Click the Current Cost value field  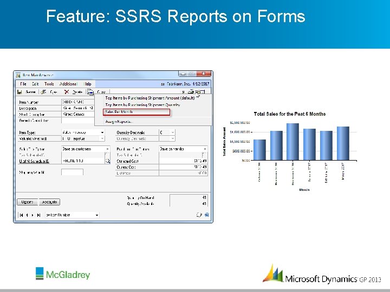point(183,167)
